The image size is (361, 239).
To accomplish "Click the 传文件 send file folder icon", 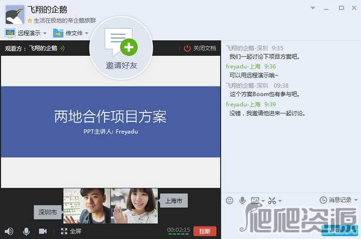I will 58,33.
